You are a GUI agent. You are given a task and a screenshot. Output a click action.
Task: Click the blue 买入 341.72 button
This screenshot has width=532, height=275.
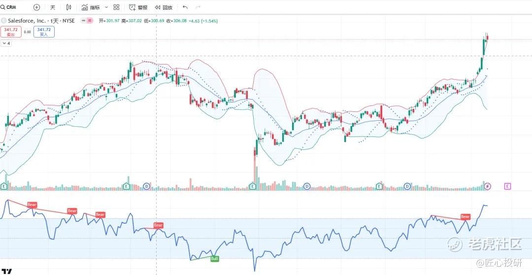(x=44, y=32)
